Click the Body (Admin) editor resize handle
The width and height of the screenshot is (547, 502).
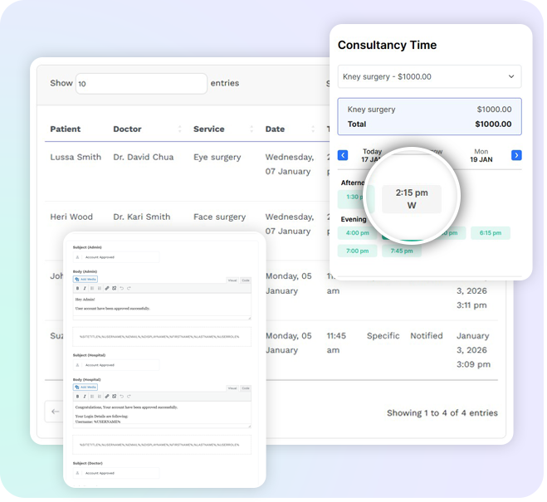(249, 318)
